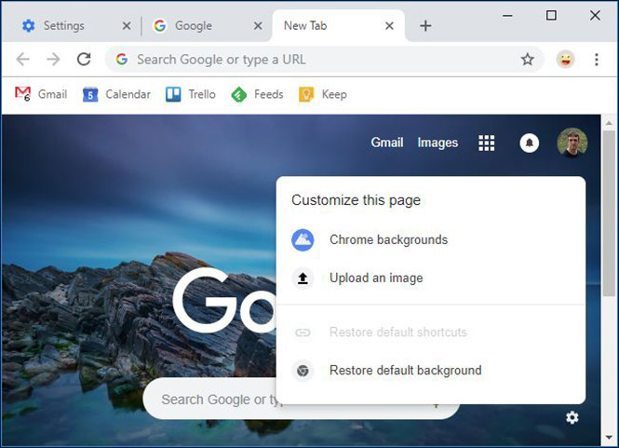Open Feeds bookmark
This screenshot has height=448, width=619.
pyautogui.click(x=258, y=94)
